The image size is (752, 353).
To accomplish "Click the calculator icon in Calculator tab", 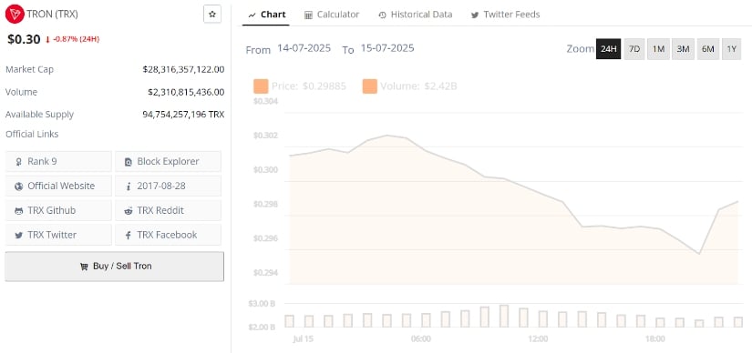I will tap(308, 15).
